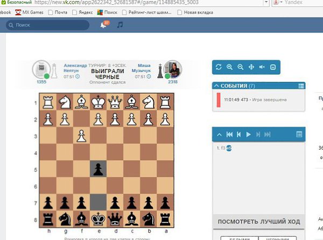The image size is (323, 240).
Task: Click the refresh/rotate board icon
Action: [x=219, y=67]
